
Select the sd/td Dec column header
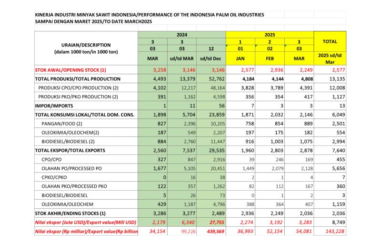pyautogui.click(x=211, y=58)
